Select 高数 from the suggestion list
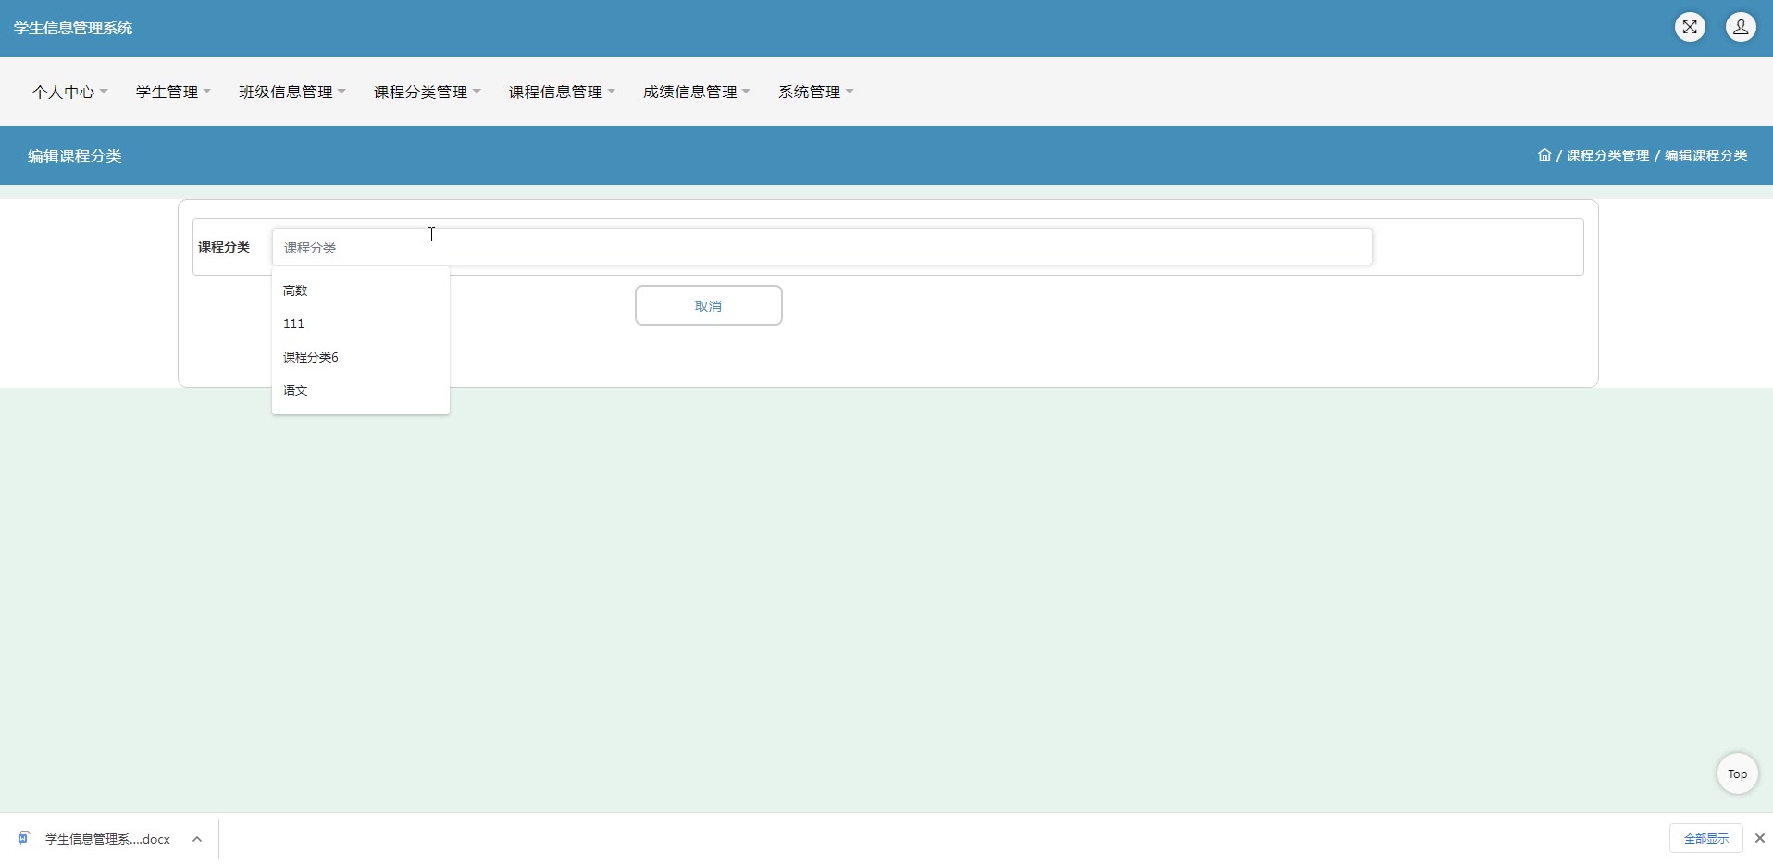This screenshot has width=1773, height=864. (x=361, y=290)
